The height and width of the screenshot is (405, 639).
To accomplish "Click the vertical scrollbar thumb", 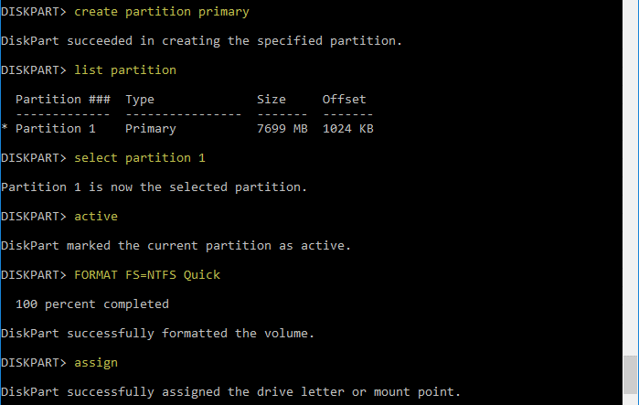I will 630,375.
